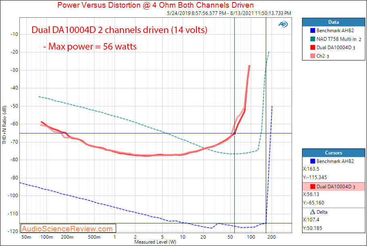Click red Dual DA10004D swatch in Cursors panel
This screenshot has width=367, height=246.
(313, 187)
